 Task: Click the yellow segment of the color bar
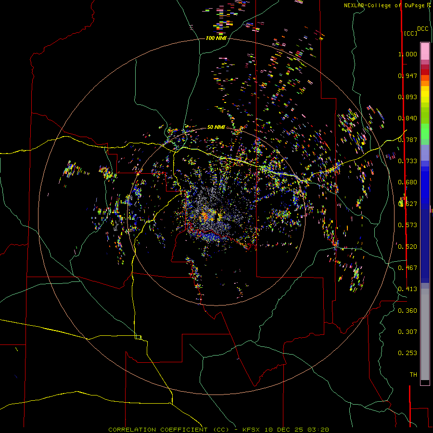(425, 94)
